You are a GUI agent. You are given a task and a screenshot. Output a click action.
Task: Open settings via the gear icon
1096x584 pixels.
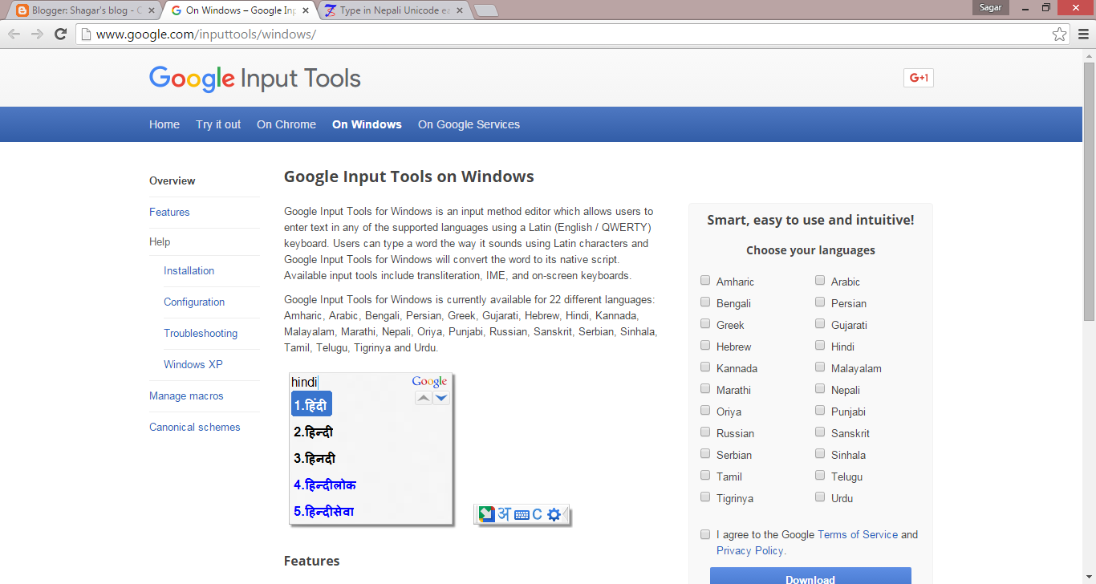point(554,514)
